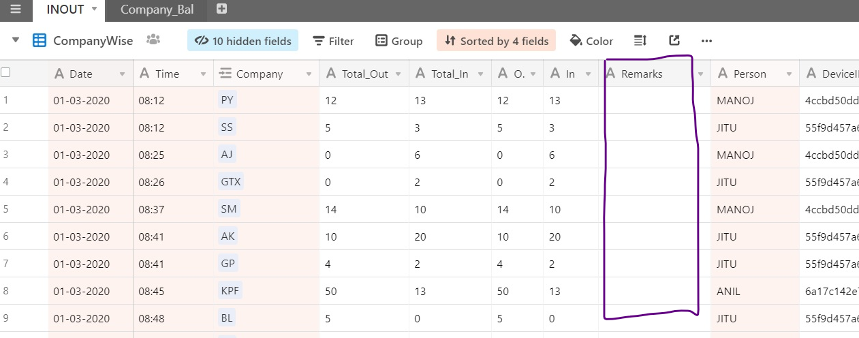The height and width of the screenshot is (338, 859).
Task: Expand the views sidebar triangle
Action: click(x=15, y=40)
